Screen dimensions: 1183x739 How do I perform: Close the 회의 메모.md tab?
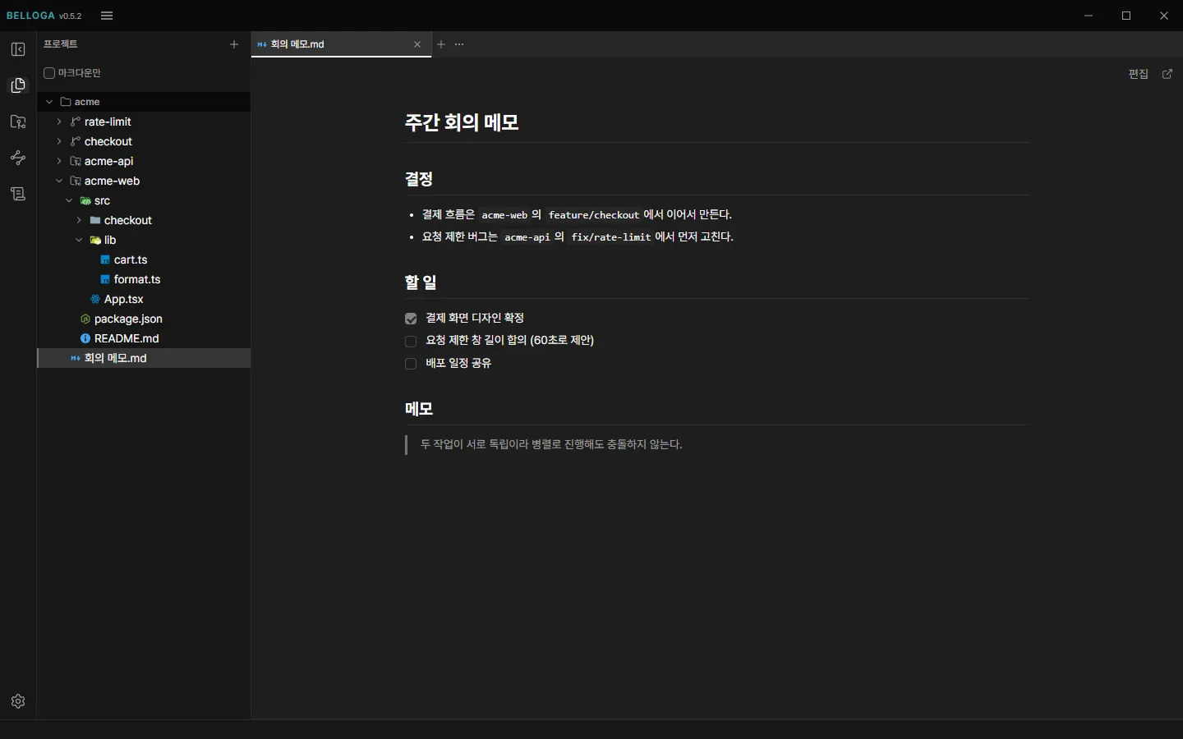tap(417, 44)
